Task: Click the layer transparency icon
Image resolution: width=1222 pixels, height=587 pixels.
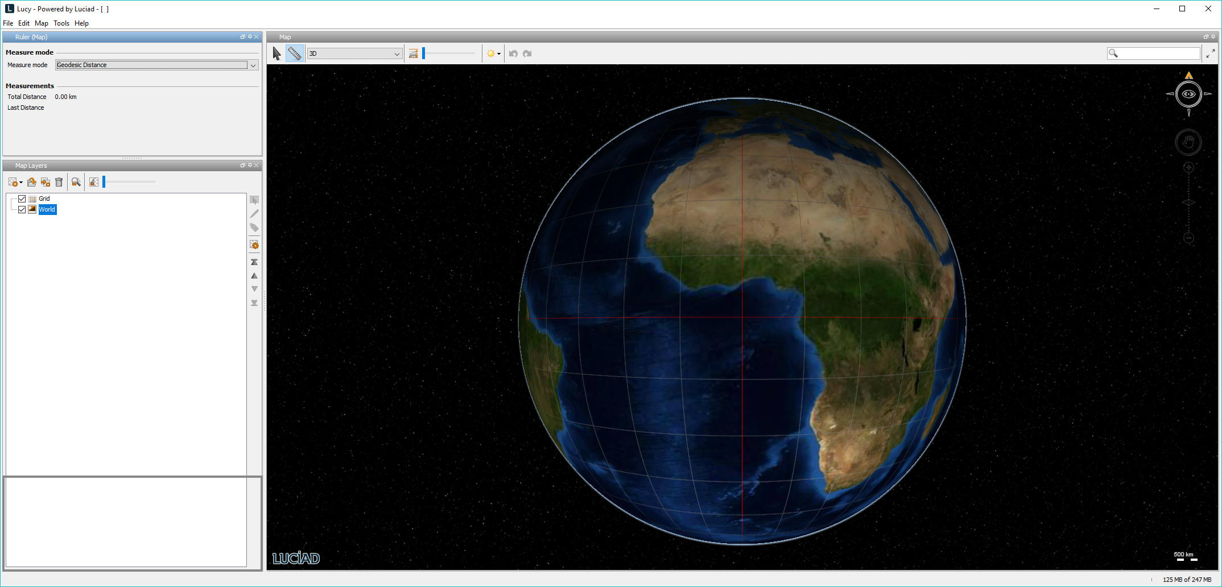Action: coord(94,182)
